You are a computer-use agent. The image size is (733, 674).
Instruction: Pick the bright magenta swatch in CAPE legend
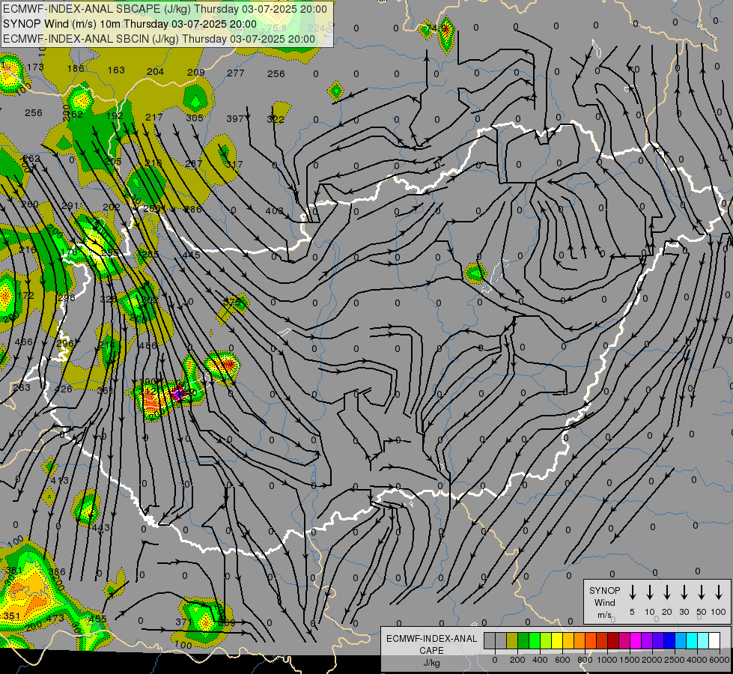[x=636, y=641]
